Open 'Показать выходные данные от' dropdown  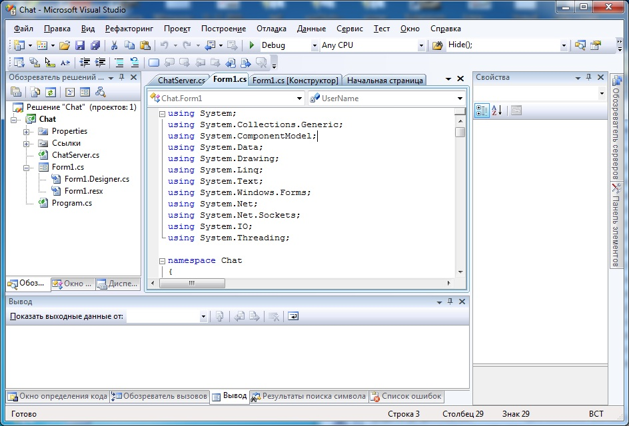click(203, 317)
